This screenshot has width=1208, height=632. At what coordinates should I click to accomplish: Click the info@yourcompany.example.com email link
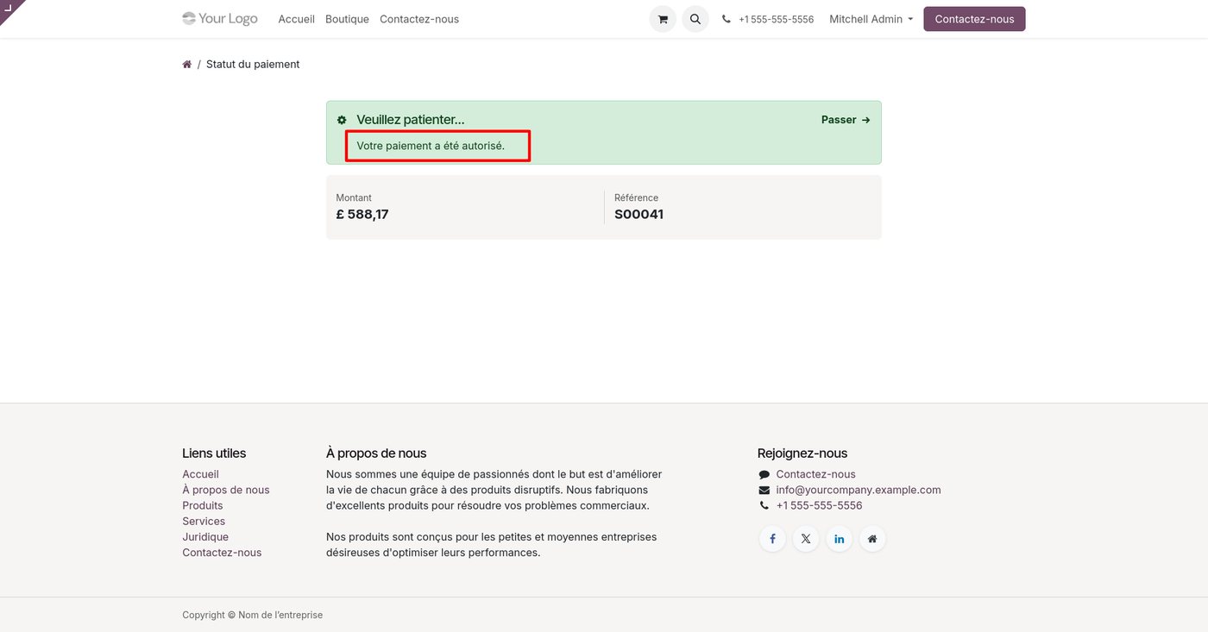[859, 490]
